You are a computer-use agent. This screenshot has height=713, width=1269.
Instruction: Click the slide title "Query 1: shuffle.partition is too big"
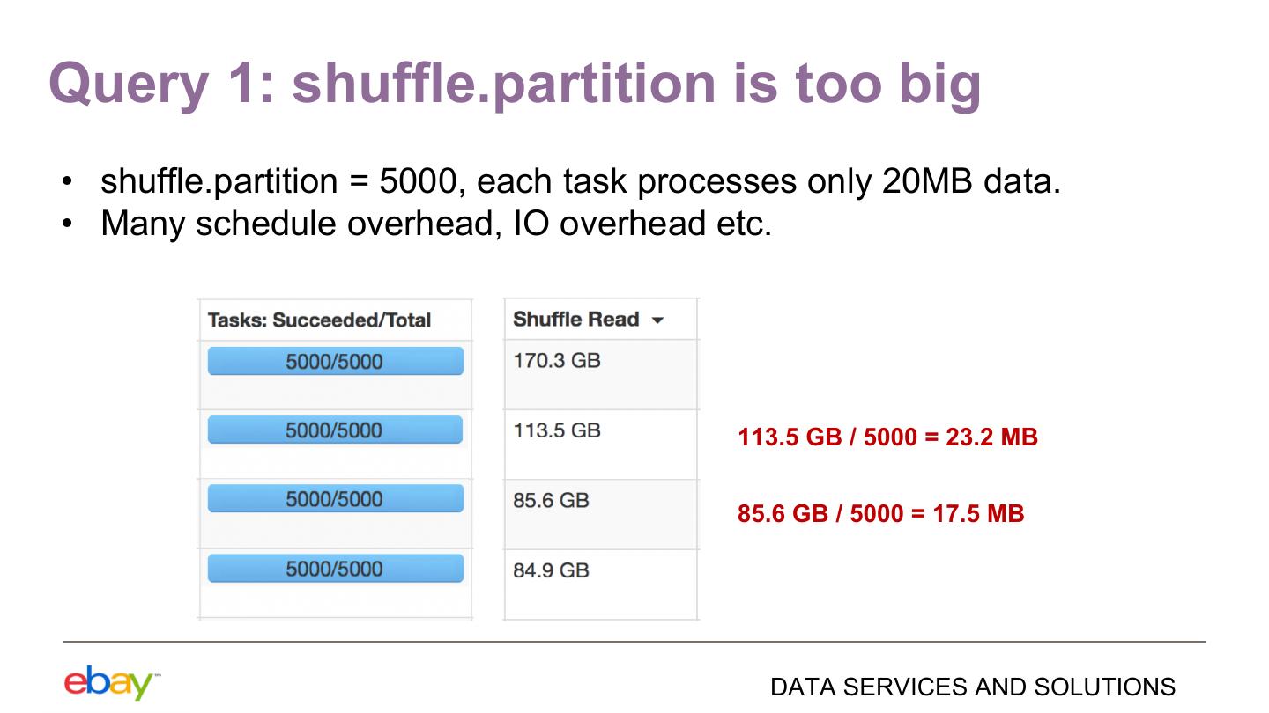pyautogui.click(x=515, y=83)
